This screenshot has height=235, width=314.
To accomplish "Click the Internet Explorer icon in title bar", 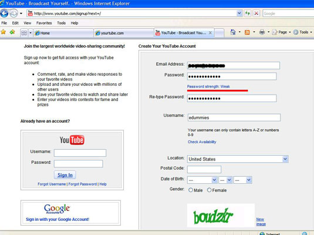I will [2, 4].
